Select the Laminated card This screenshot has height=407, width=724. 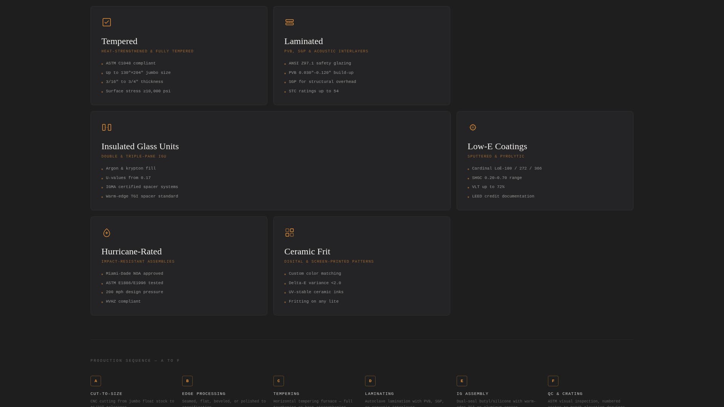click(x=361, y=55)
